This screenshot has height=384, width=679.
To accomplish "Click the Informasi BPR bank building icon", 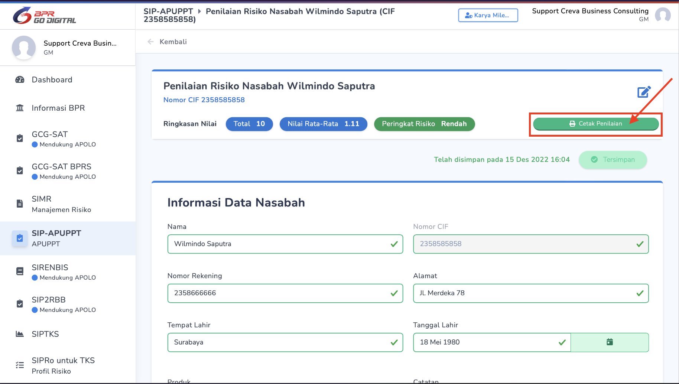I will (20, 108).
